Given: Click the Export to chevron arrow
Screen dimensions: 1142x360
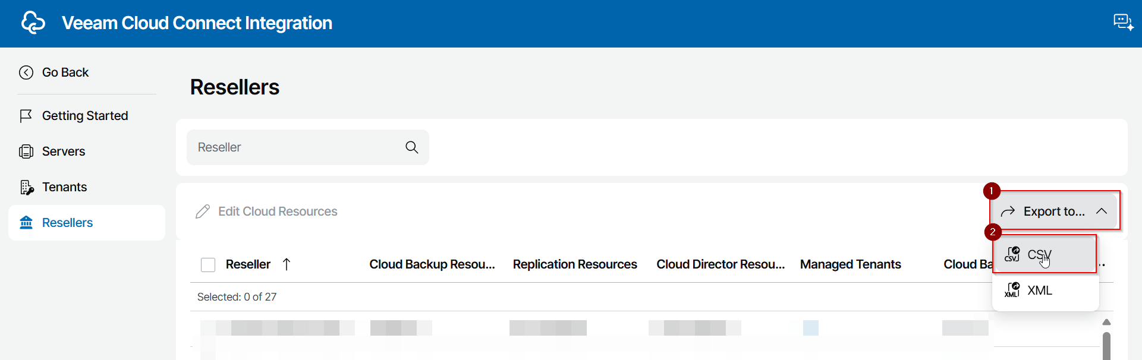Looking at the screenshot, I should [x=1102, y=211].
